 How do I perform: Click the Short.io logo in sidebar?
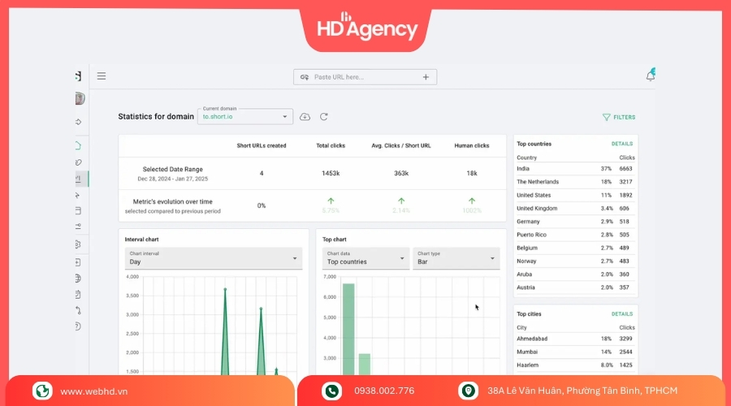(78, 76)
